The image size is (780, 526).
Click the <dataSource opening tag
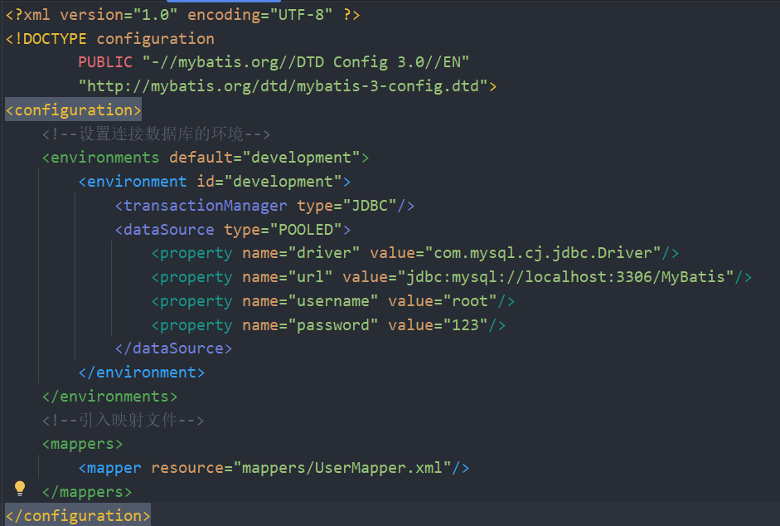click(165, 229)
